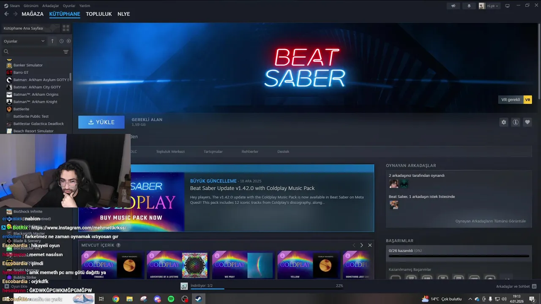Toggle sort by recent activity clock icon
541x304 pixels.
pos(61,41)
